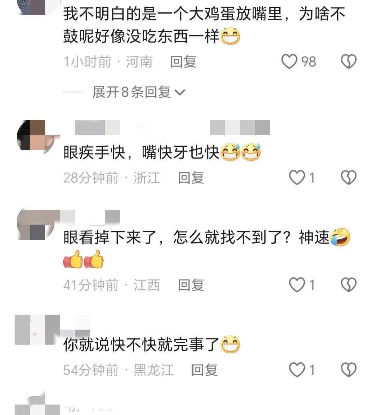377x415 pixels.
Task: Like the Henan comment with 98 likes
Action: [x=289, y=61]
